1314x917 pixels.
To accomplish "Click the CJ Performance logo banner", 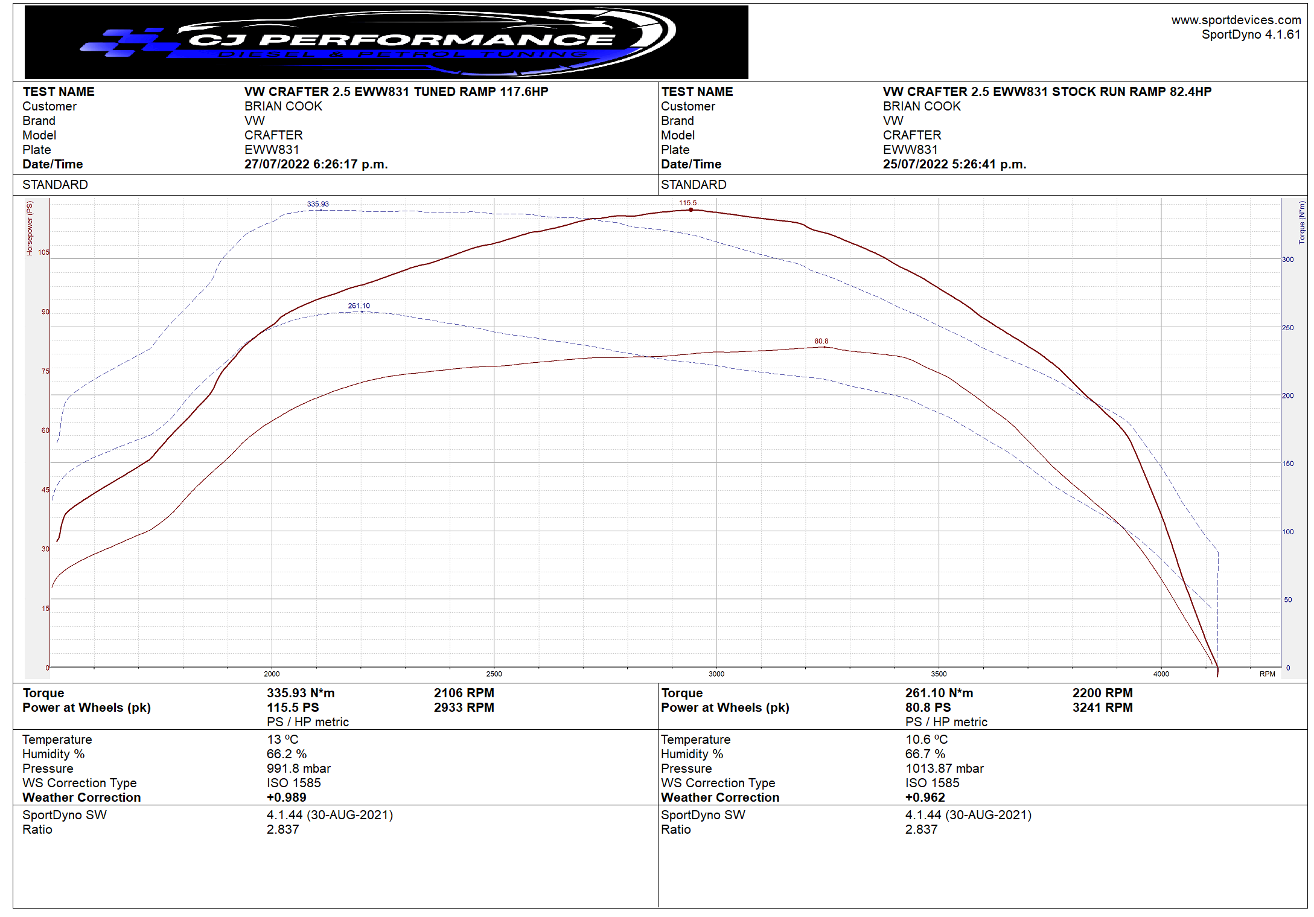I will pos(386,42).
